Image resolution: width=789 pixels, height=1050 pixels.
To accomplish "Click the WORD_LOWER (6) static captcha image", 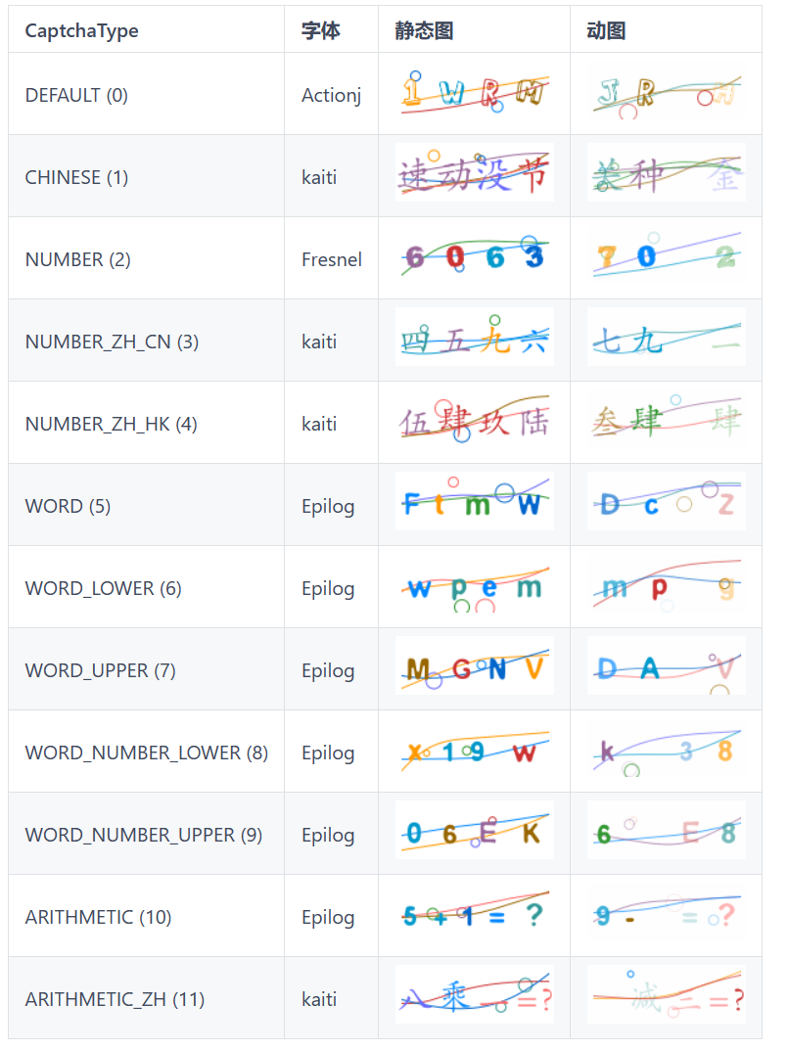I will pos(475,586).
